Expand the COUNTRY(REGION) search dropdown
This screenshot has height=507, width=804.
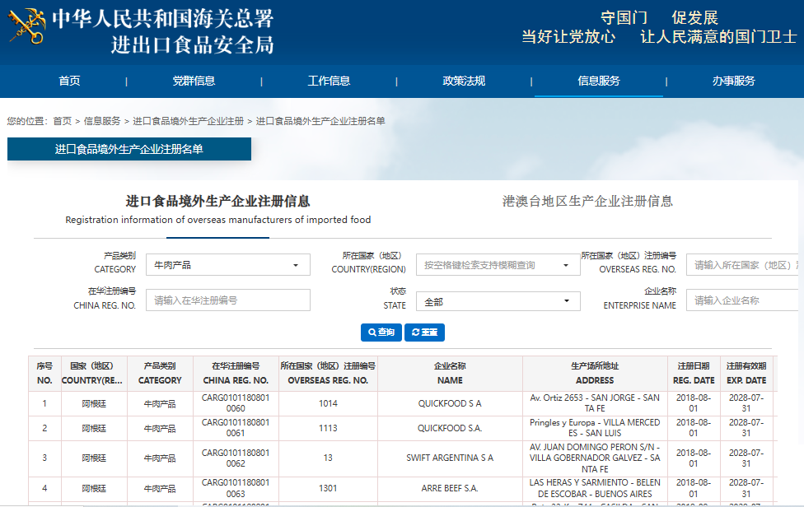point(498,265)
